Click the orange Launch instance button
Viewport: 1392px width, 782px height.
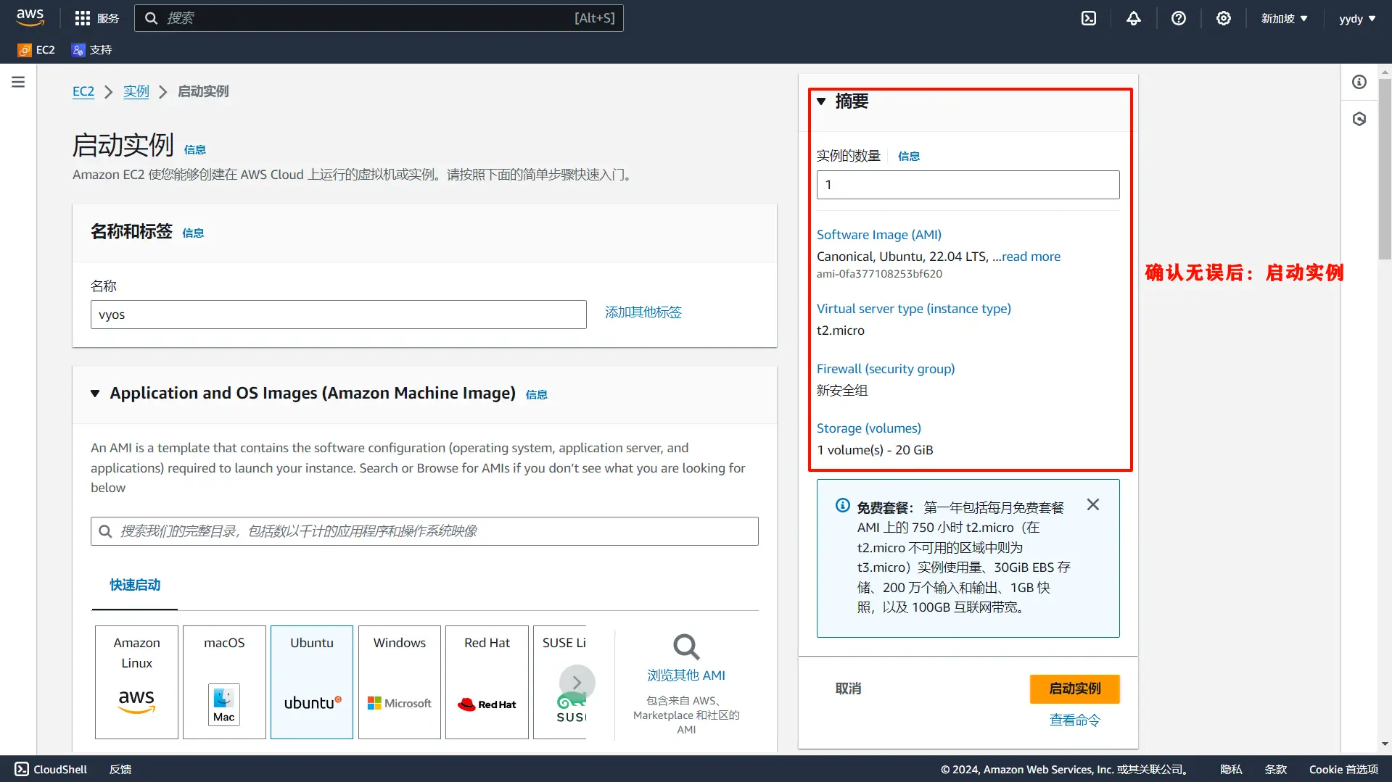coord(1074,689)
